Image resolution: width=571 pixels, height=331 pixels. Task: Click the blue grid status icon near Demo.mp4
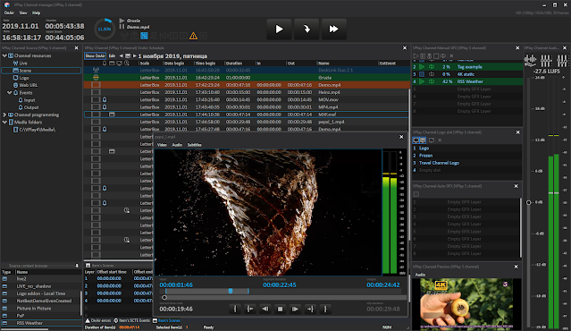(144, 36)
